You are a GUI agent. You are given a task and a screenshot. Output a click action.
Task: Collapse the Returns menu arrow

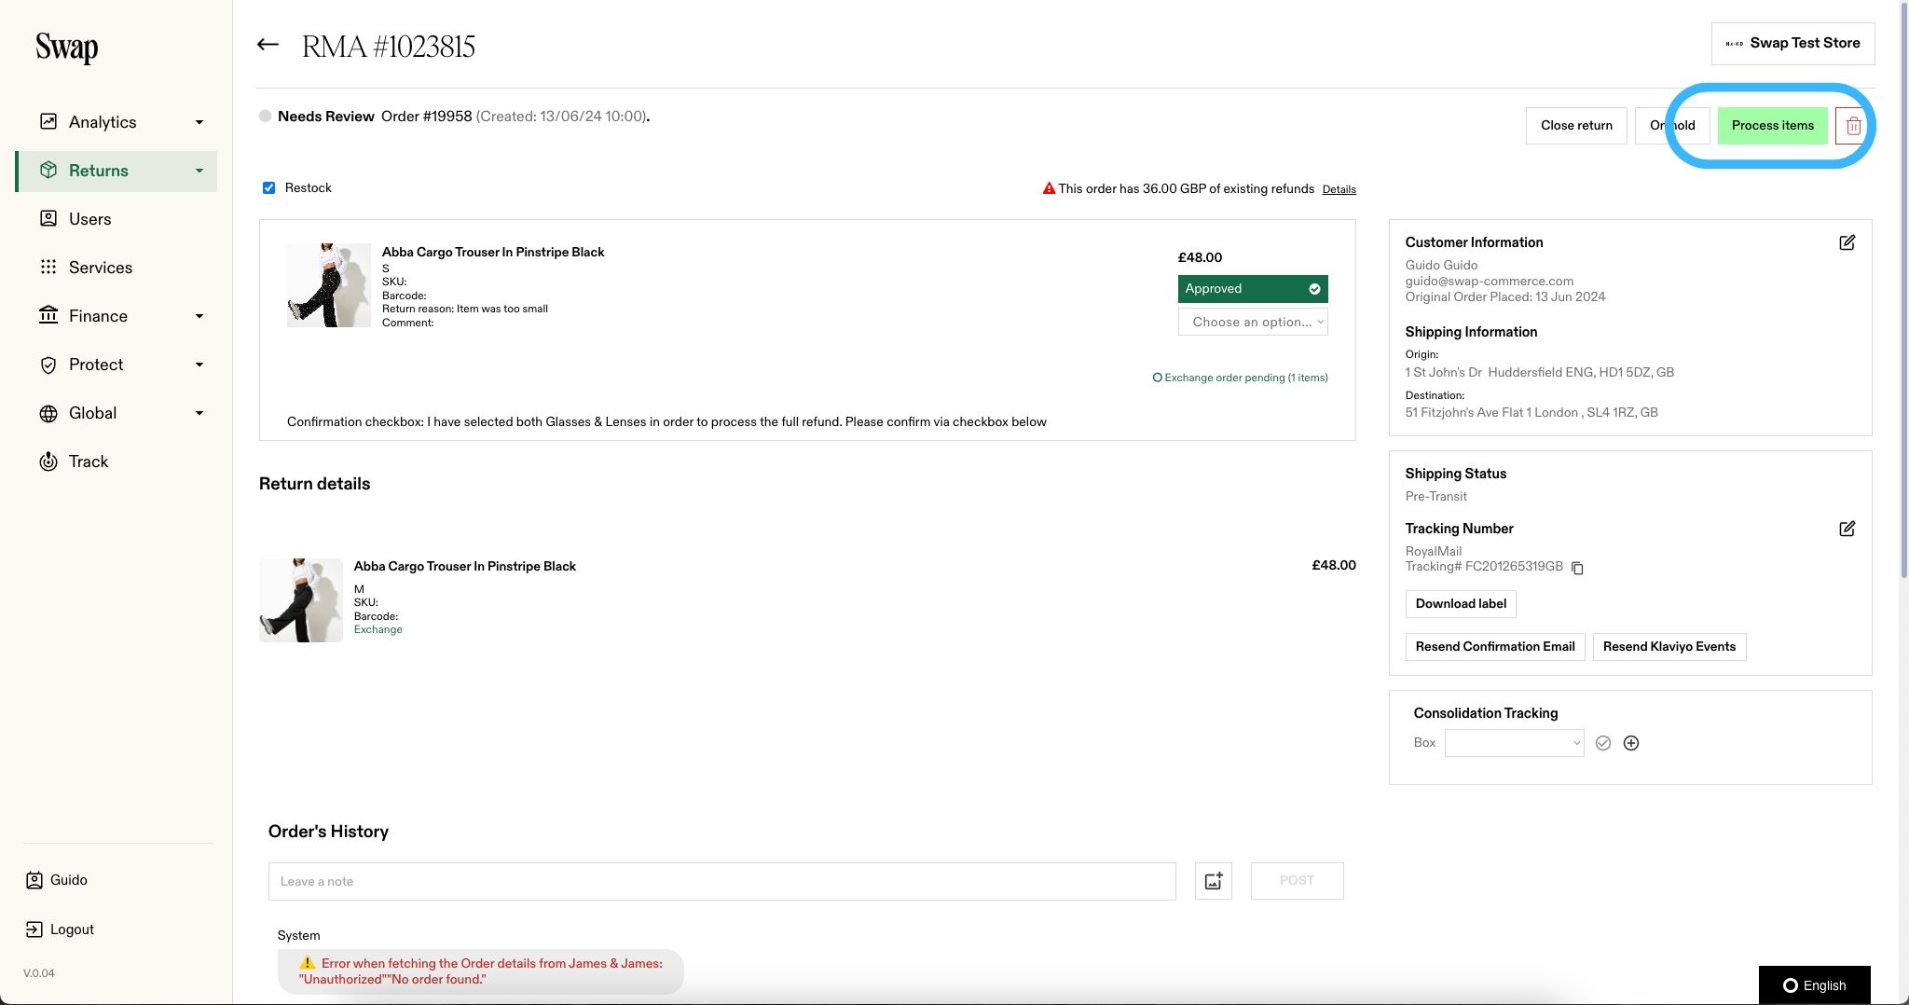pos(199,171)
